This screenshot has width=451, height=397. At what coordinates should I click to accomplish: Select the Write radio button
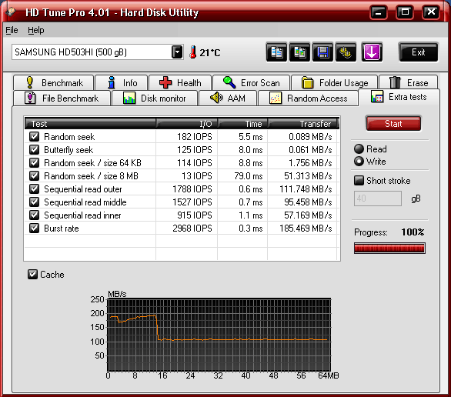(359, 162)
